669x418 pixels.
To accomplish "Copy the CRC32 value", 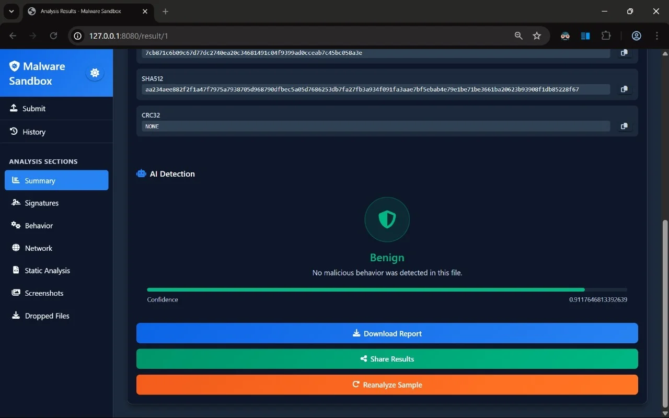I will 624,126.
